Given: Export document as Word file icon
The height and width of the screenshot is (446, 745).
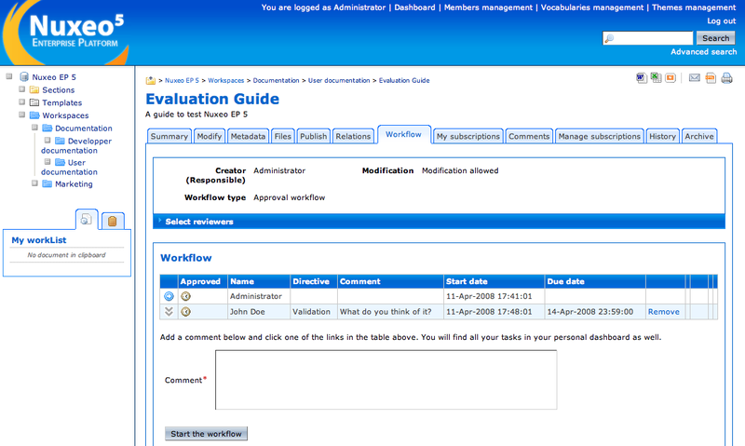Looking at the screenshot, I should tap(642, 78).
